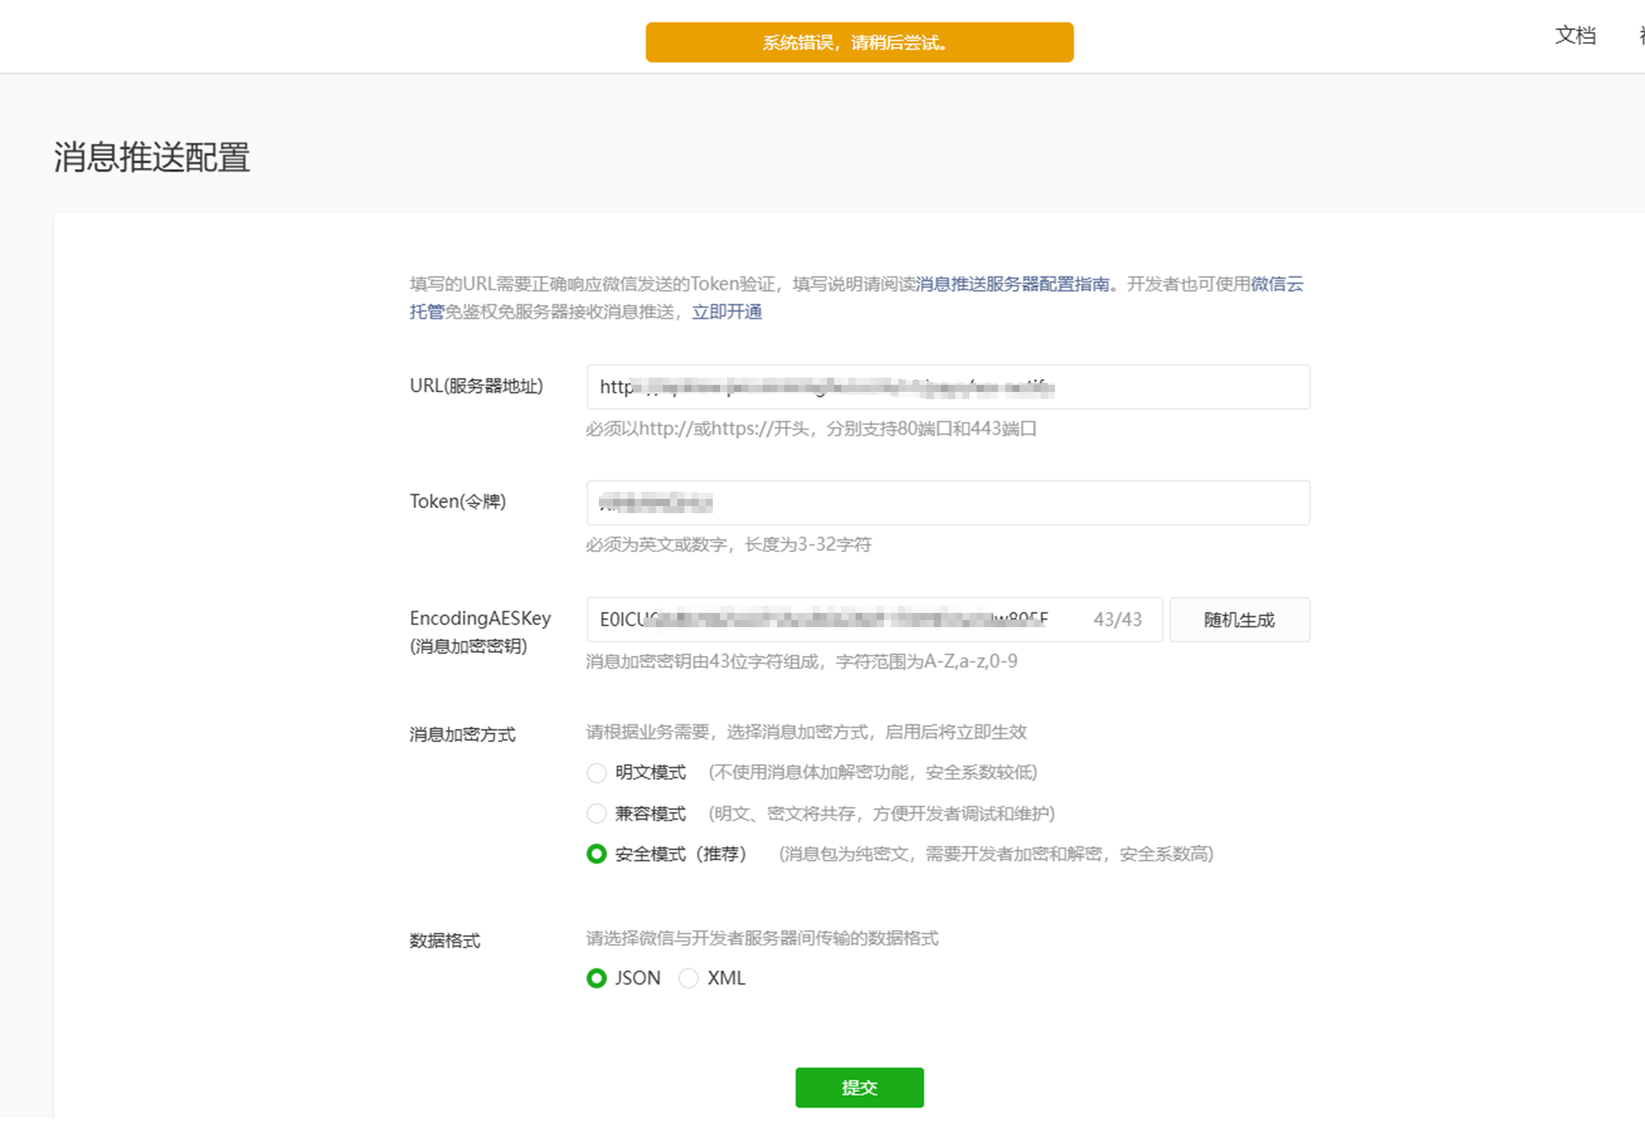Focus the EncodingAESKey input box

[x=835, y=620]
